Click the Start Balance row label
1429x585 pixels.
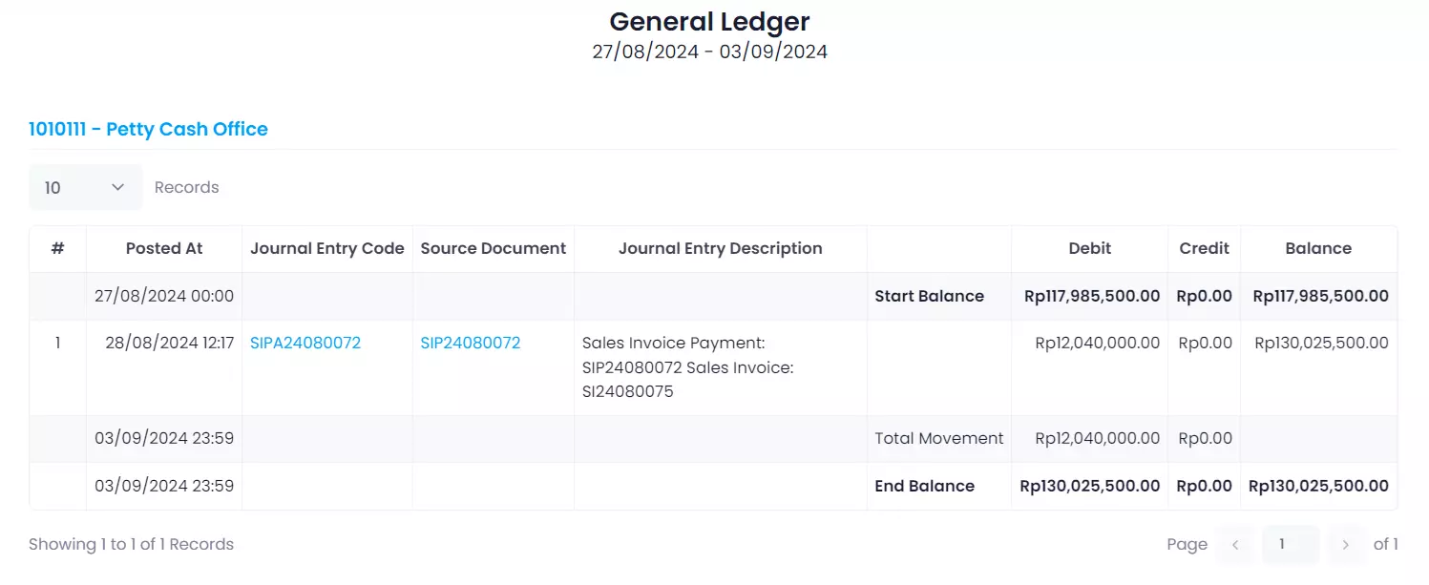[929, 297]
